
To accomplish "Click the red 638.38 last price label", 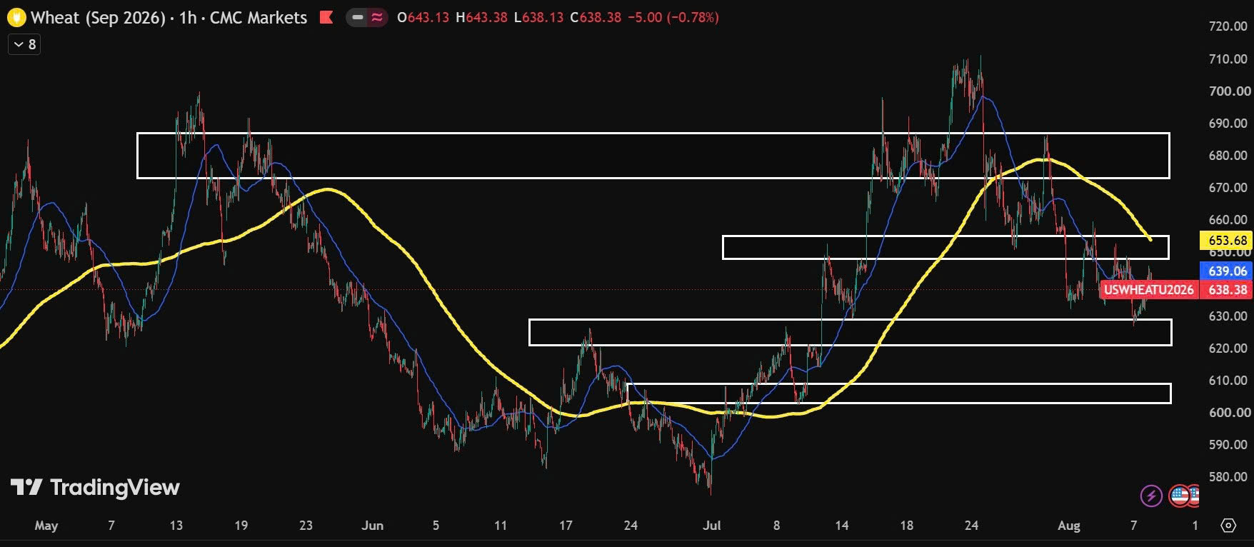I will point(1227,290).
